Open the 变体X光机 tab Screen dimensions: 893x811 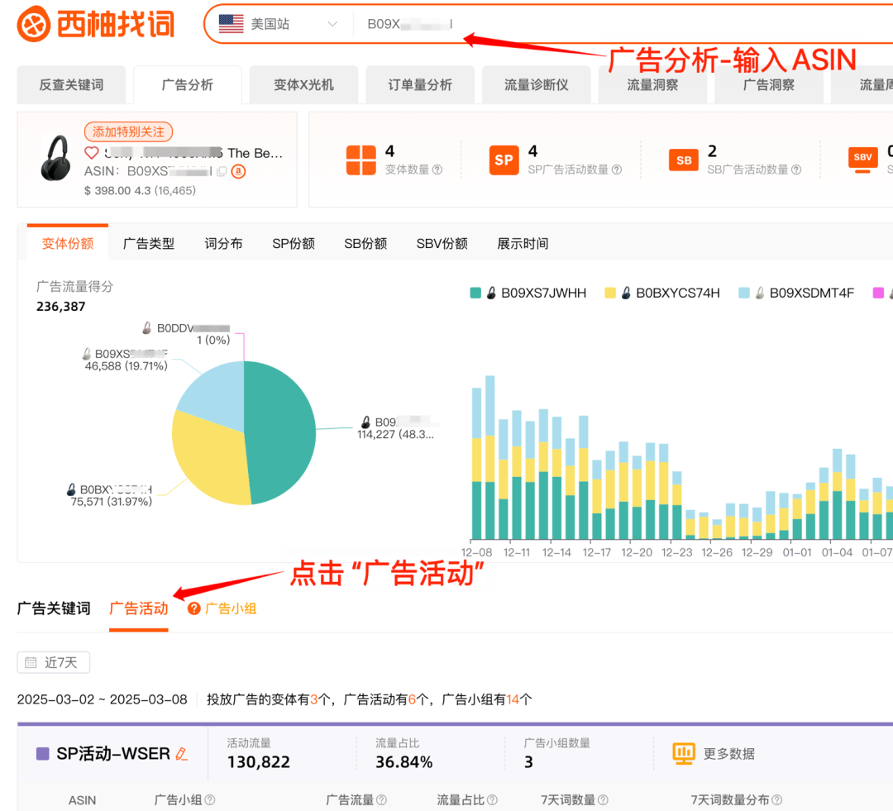pos(303,85)
